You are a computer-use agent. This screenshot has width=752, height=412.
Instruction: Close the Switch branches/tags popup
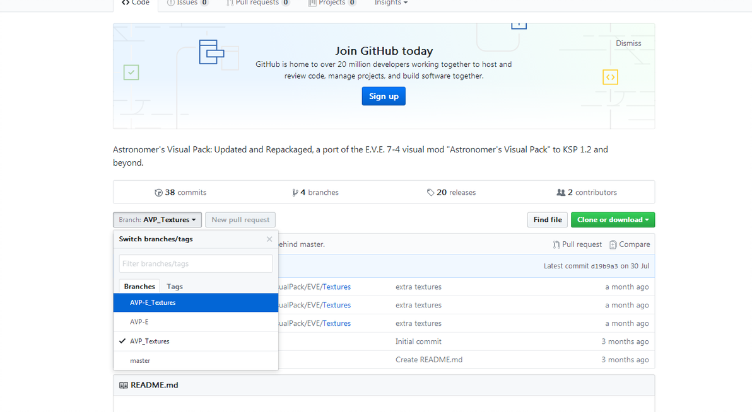[269, 239]
